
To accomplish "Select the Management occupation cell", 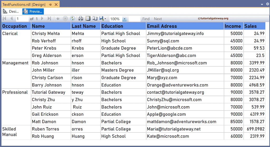I will coord(16,74).
